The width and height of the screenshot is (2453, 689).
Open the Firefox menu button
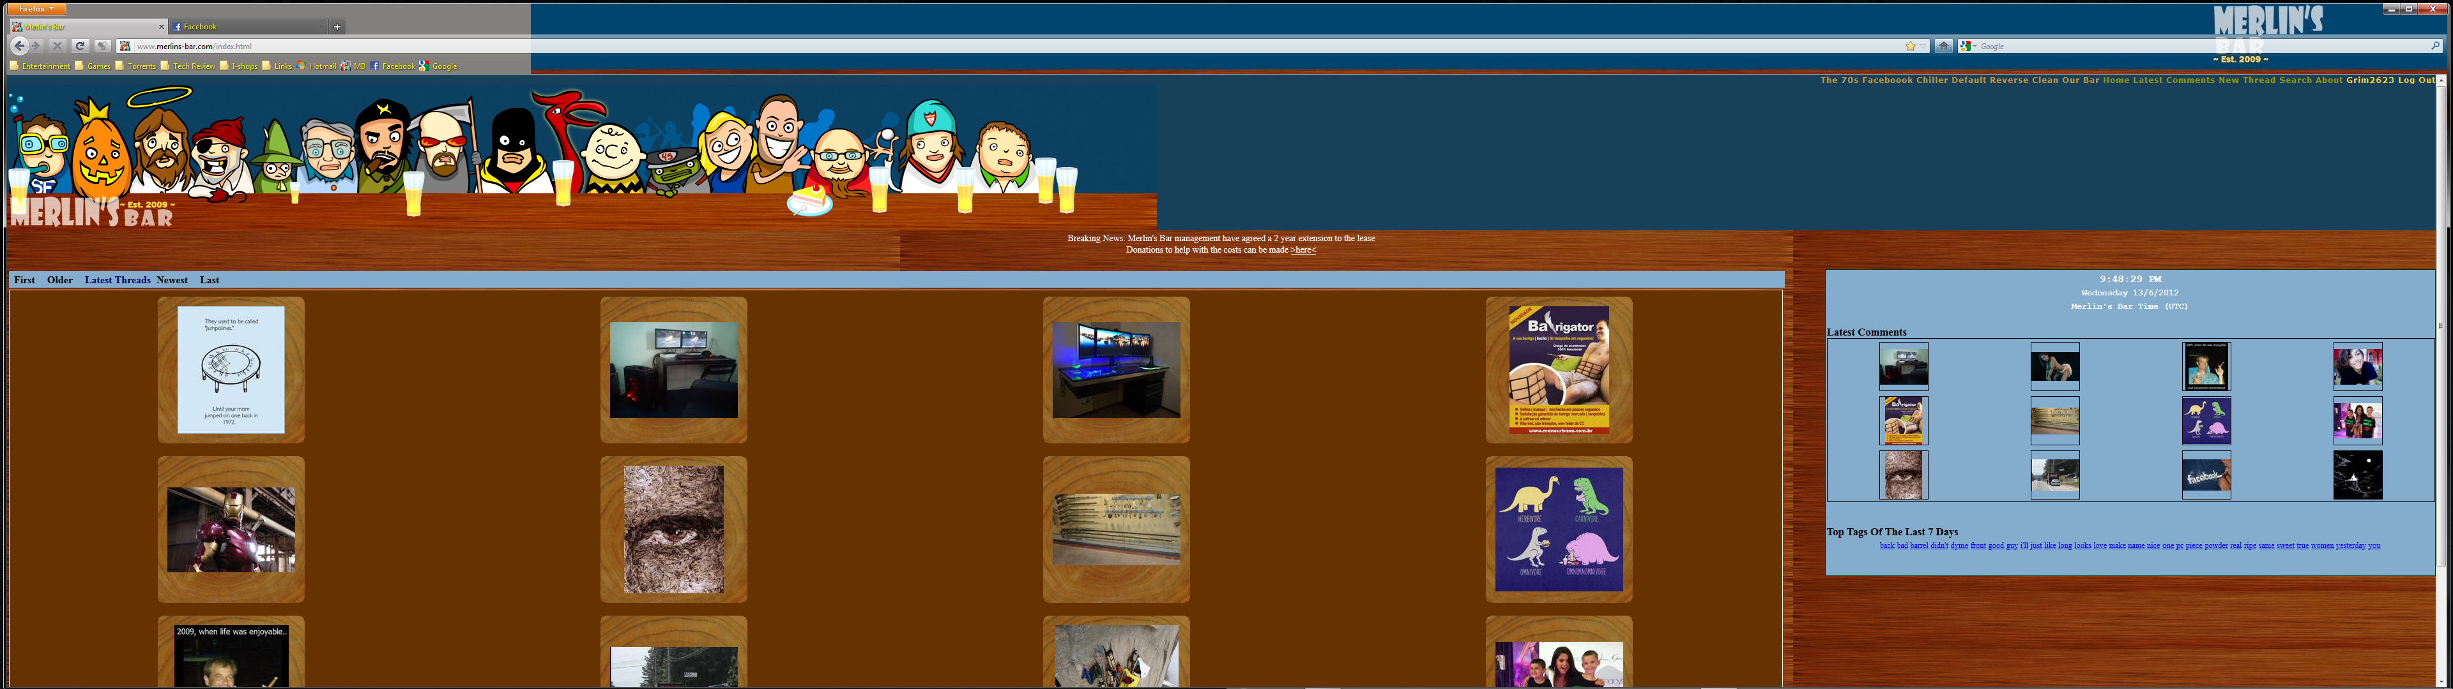(x=36, y=8)
